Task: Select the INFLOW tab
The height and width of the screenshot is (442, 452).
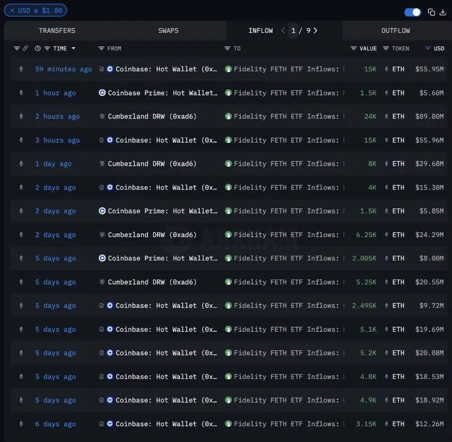Action: (260, 31)
